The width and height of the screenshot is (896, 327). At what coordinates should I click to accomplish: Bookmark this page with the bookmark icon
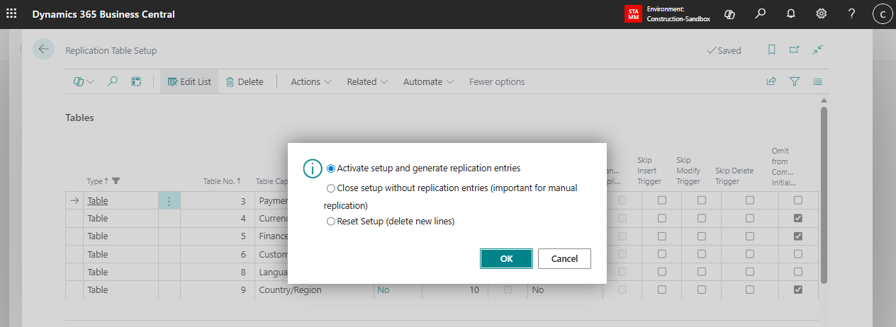(771, 50)
